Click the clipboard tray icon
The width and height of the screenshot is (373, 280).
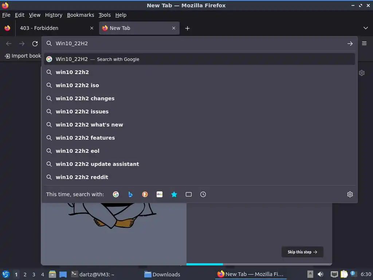coord(344,274)
